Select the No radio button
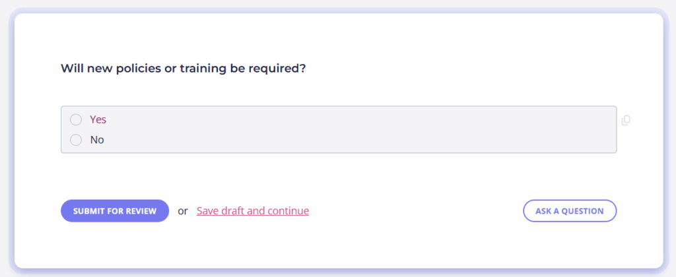676x277 pixels. click(76, 140)
